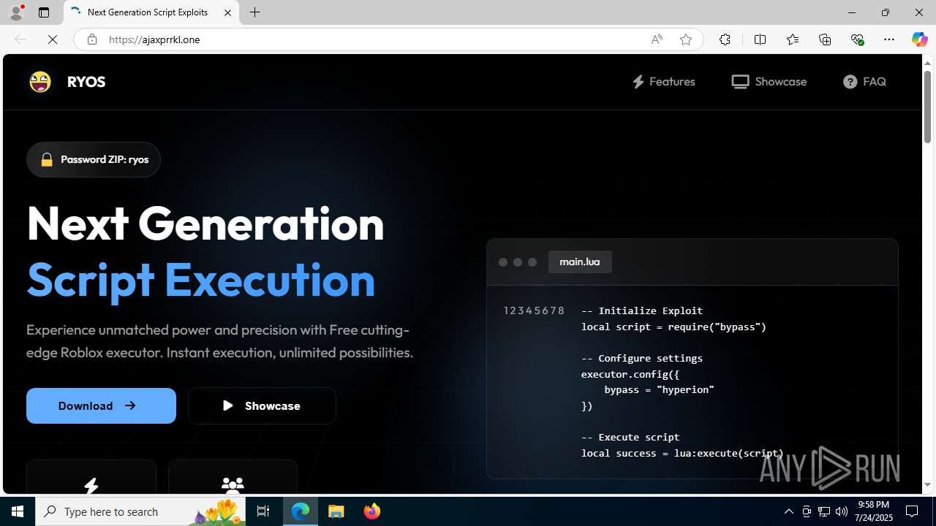Open Collections icon
Viewport: 936px width, 526px height.
pyautogui.click(x=825, y=39)
